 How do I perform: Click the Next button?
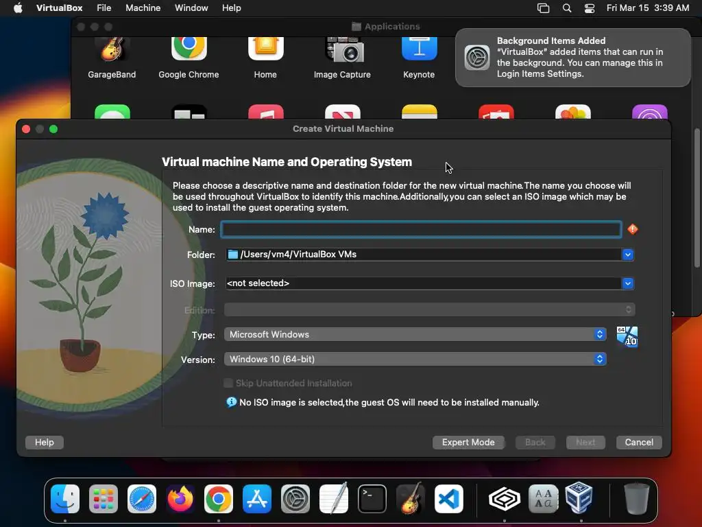click(585, 443)
